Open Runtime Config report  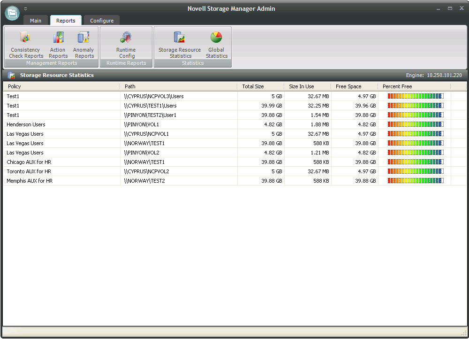[126, 44]
